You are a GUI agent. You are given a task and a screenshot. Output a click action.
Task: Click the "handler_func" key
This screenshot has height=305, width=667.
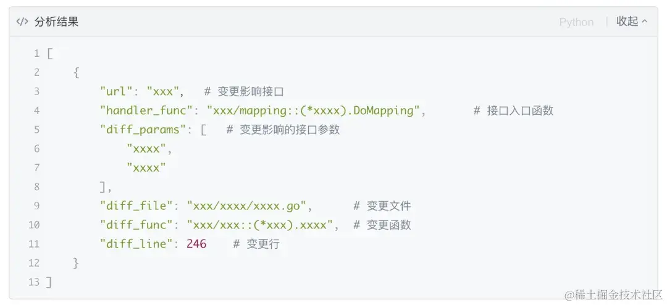click(x=144, y=111)
